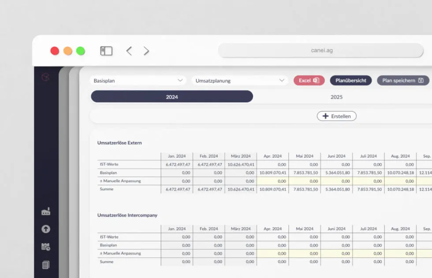Select Extern Basisplan Apr. 2024 value 10.809.070,41
The image size is (432, 278).
point(273,173)
